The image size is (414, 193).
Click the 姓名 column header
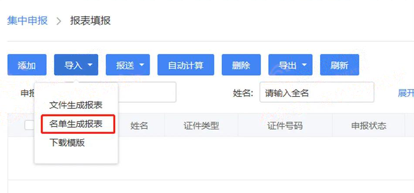click(139, 126)
